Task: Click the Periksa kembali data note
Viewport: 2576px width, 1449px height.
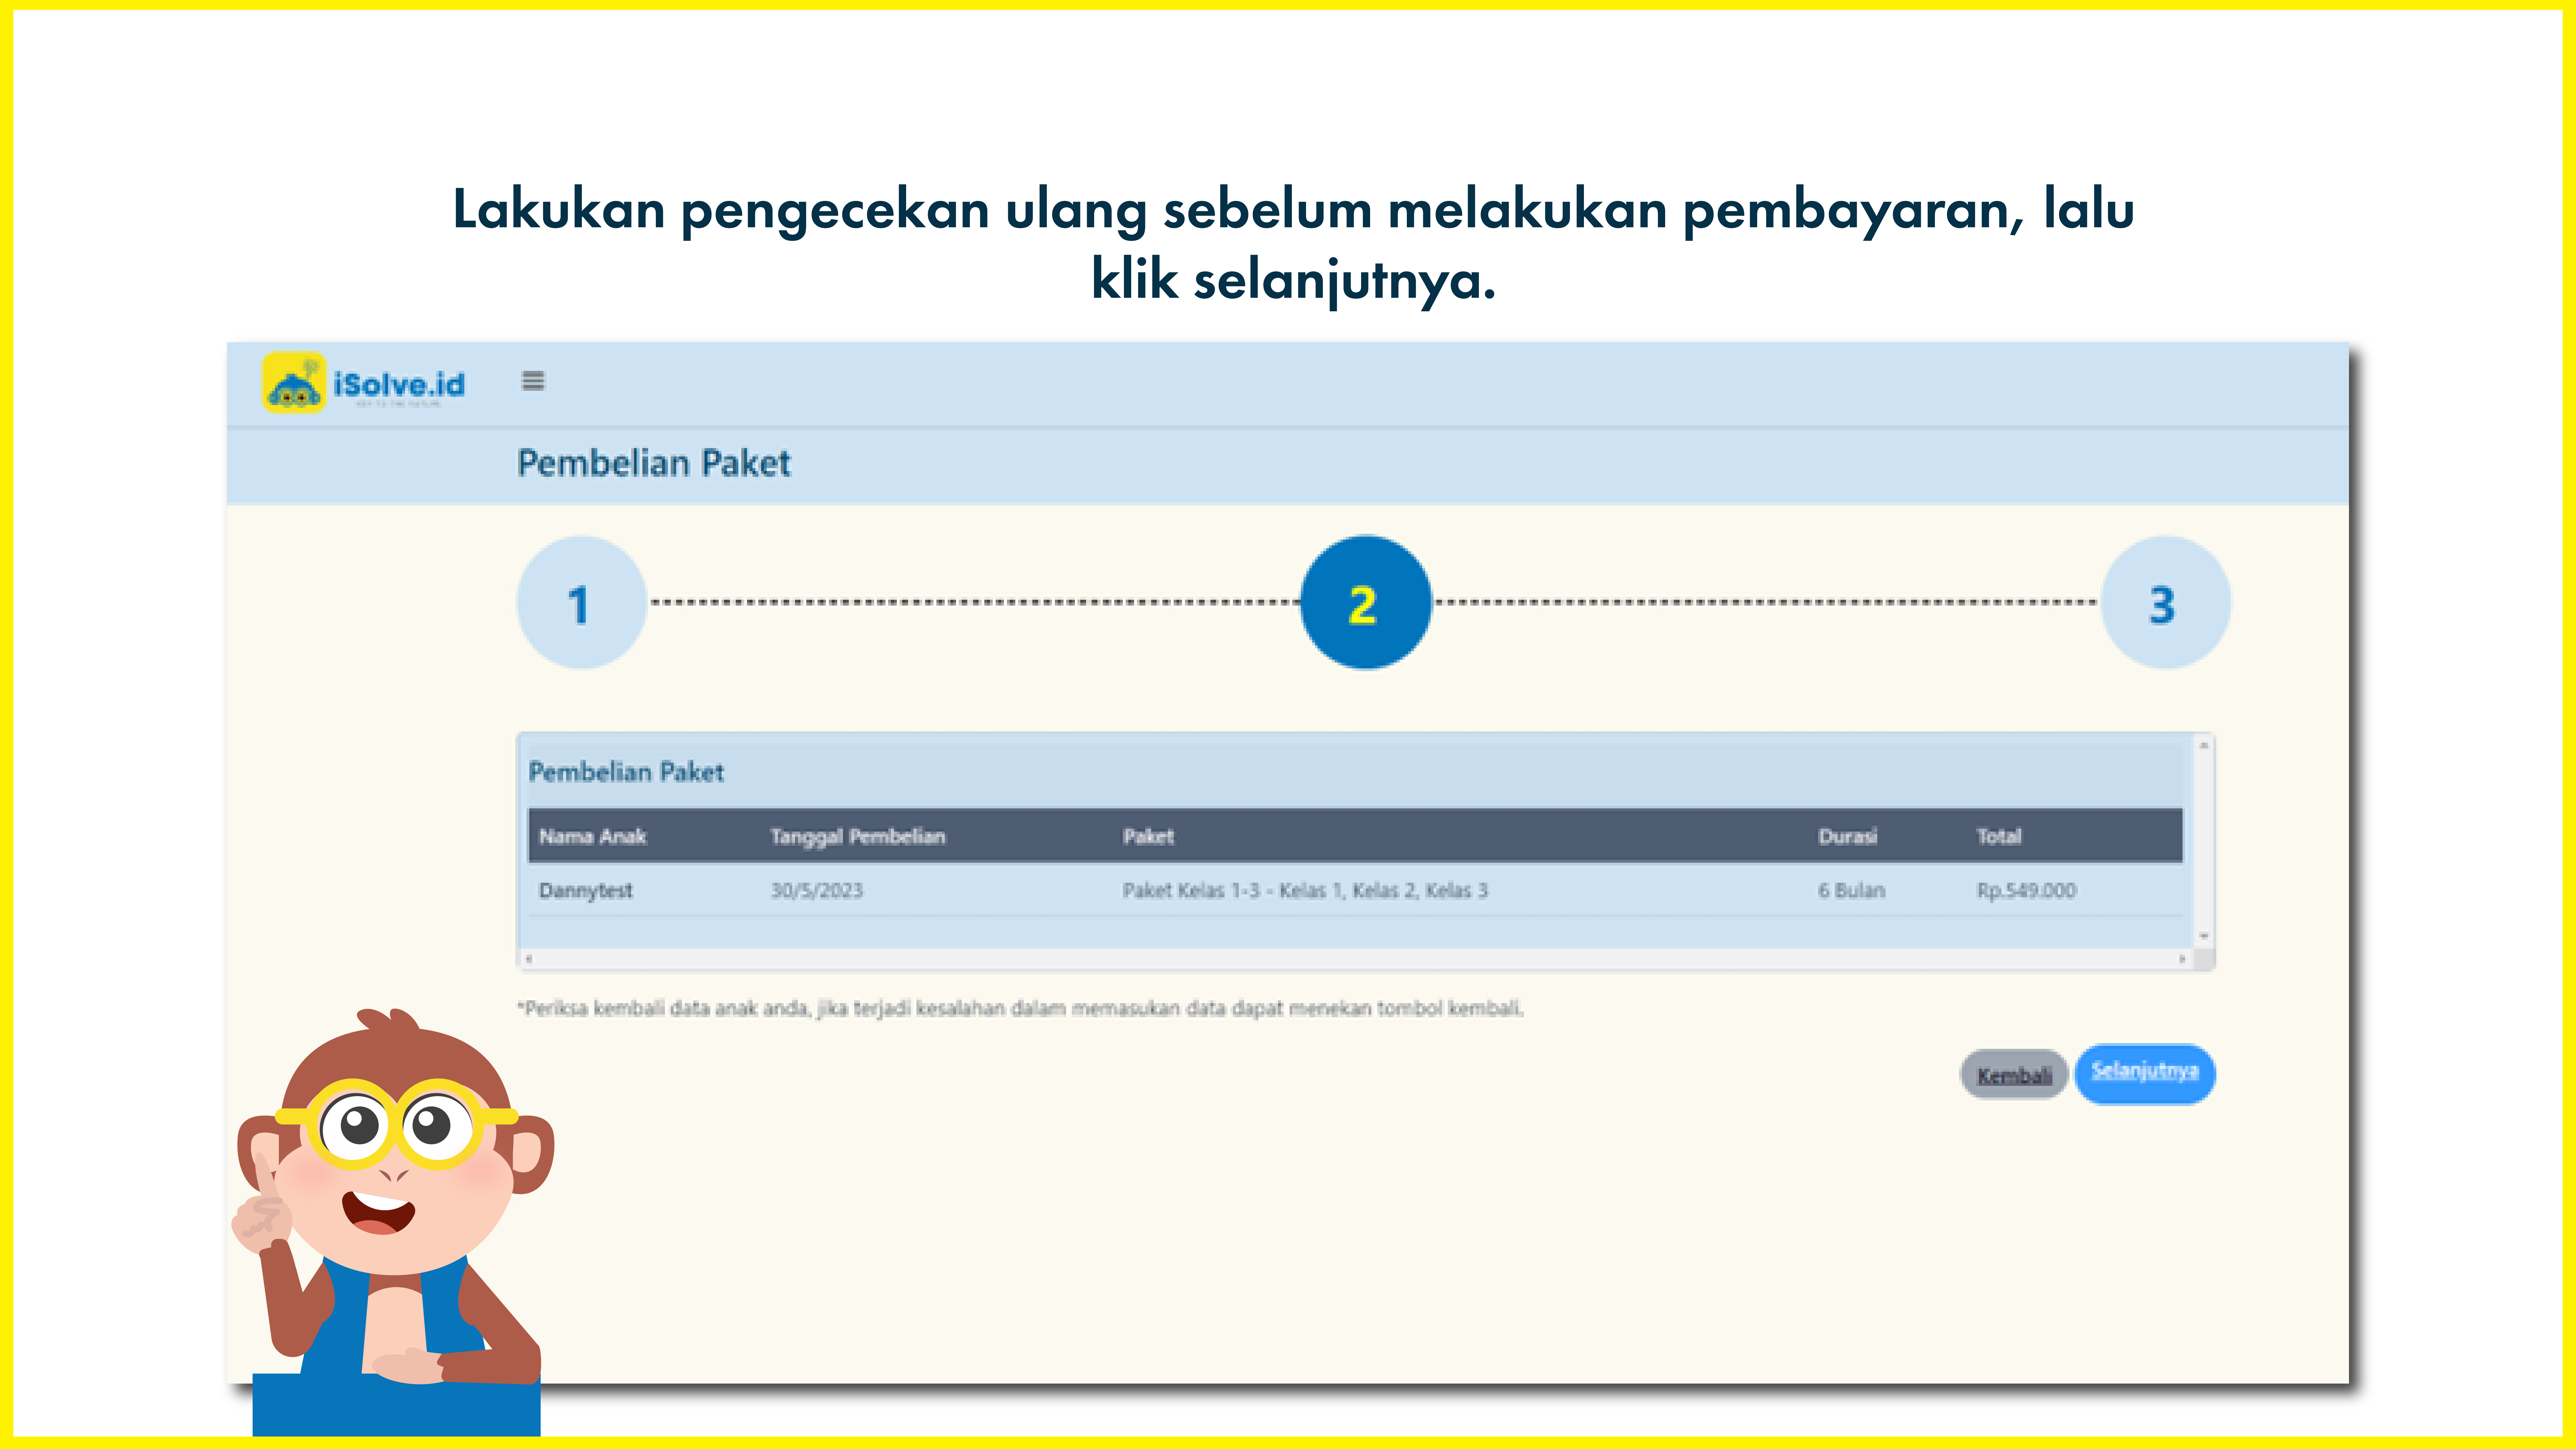Action: click(1020, 1009)
